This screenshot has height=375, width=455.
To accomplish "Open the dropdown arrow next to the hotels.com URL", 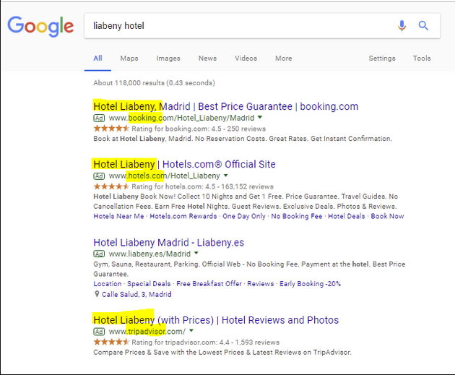I will pyautogui.click(x=225, y=176).
